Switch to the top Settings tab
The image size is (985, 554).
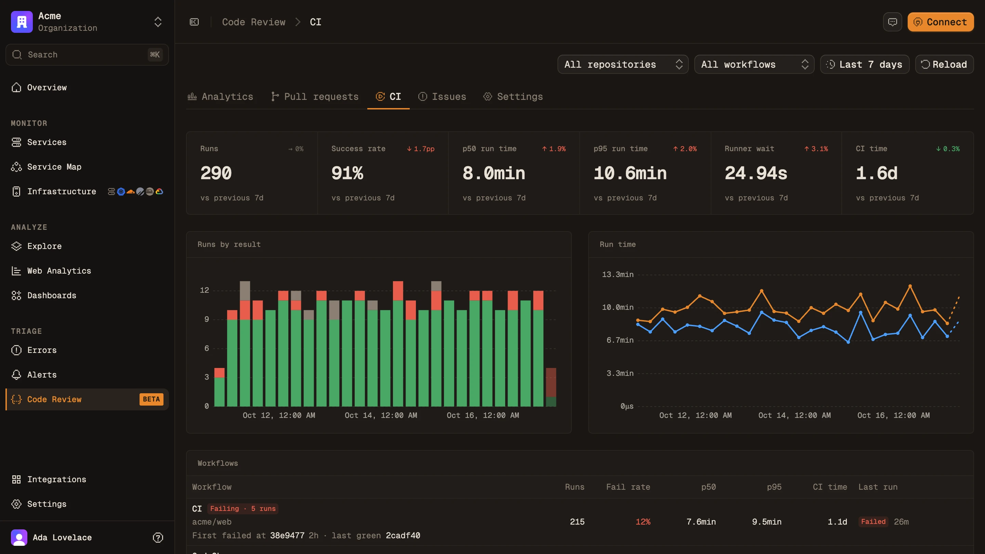[513, 97]
